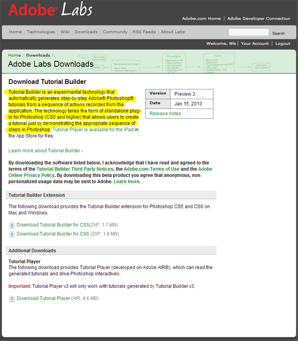This screenshot has height=341, width=298.
Task: Open About Labs in the navigation bar
Action: click(x=173, y=32)
